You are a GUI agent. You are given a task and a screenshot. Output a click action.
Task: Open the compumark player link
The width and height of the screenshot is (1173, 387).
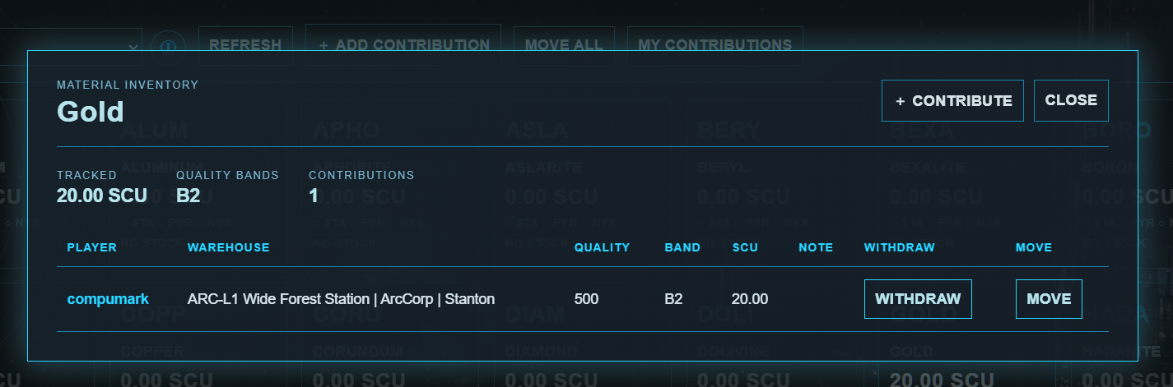click(108, 299)
